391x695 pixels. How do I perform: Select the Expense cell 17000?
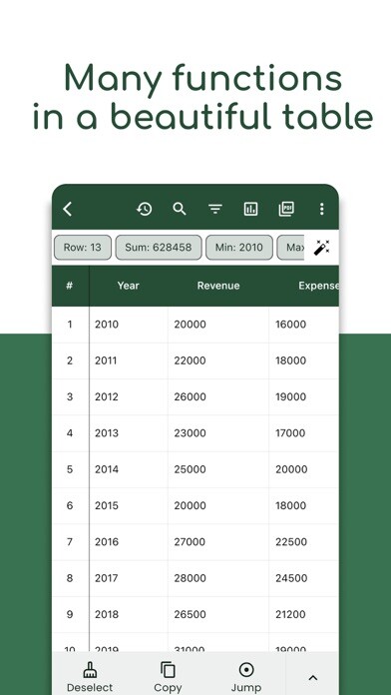pyautogui.click(x=304, y=433)
